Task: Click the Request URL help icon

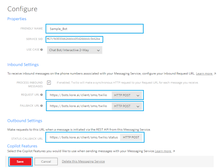Action: [42, 95]
